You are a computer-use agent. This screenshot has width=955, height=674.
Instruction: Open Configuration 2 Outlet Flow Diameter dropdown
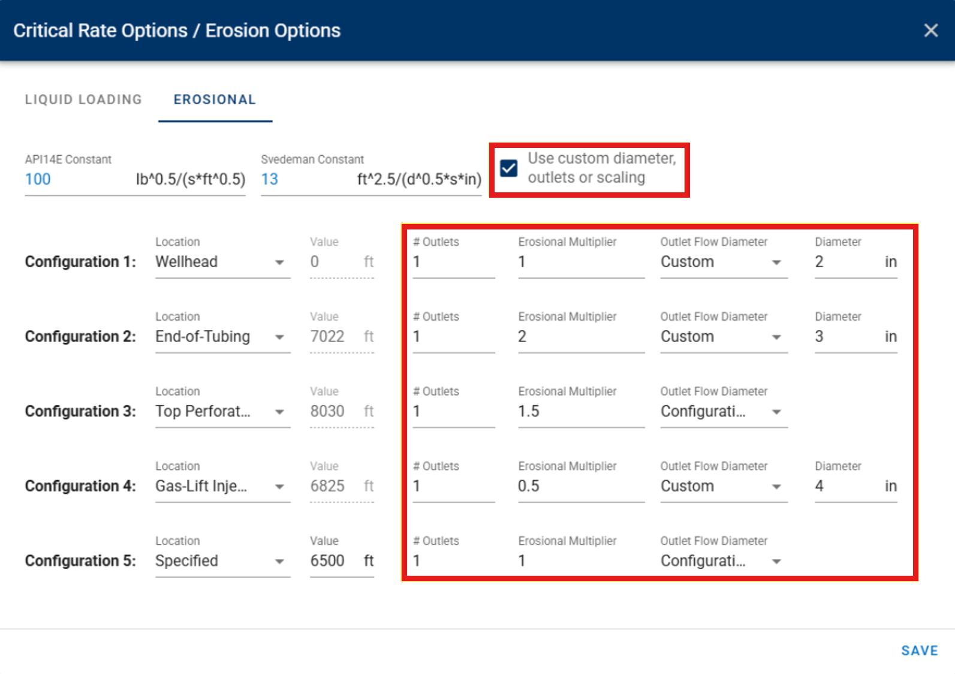(x=724, y=337)
